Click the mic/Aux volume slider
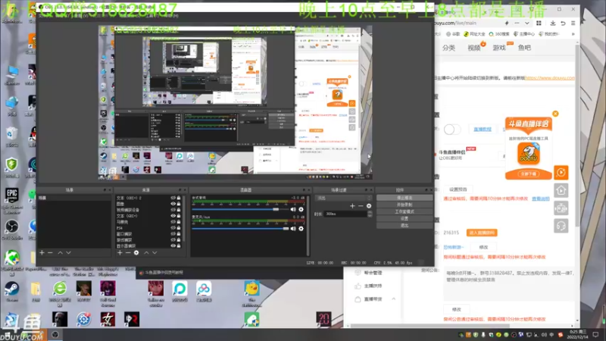The height and width of the screenshot is (341, 606). point(240,229)
